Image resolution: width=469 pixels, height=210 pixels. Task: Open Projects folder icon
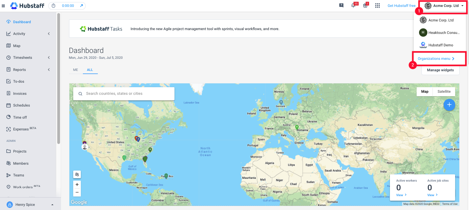[9, 151]
